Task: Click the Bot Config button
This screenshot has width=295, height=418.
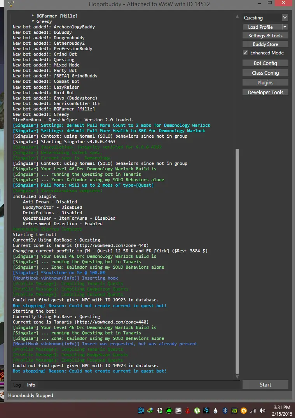Action: pyautogui.click(x=265, y=63)
